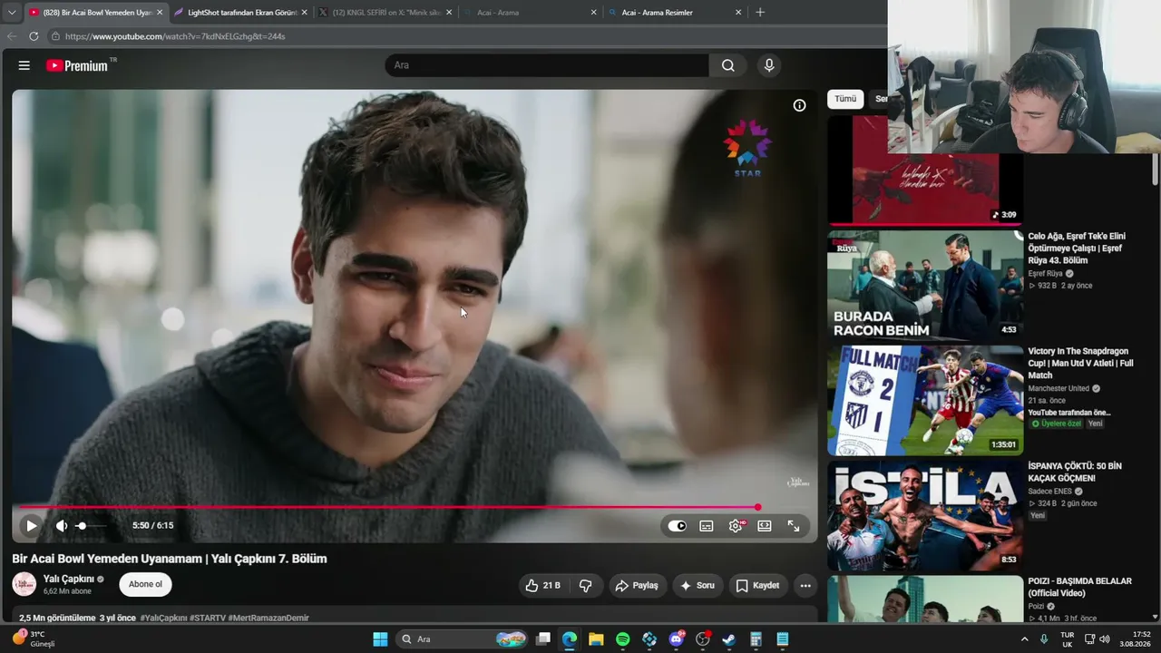Open the player settings gear
This screenshot has height=653, width=1161.
736,525
